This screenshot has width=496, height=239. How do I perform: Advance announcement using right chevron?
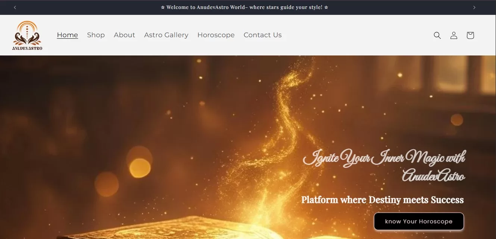click(x=474, y=7)
